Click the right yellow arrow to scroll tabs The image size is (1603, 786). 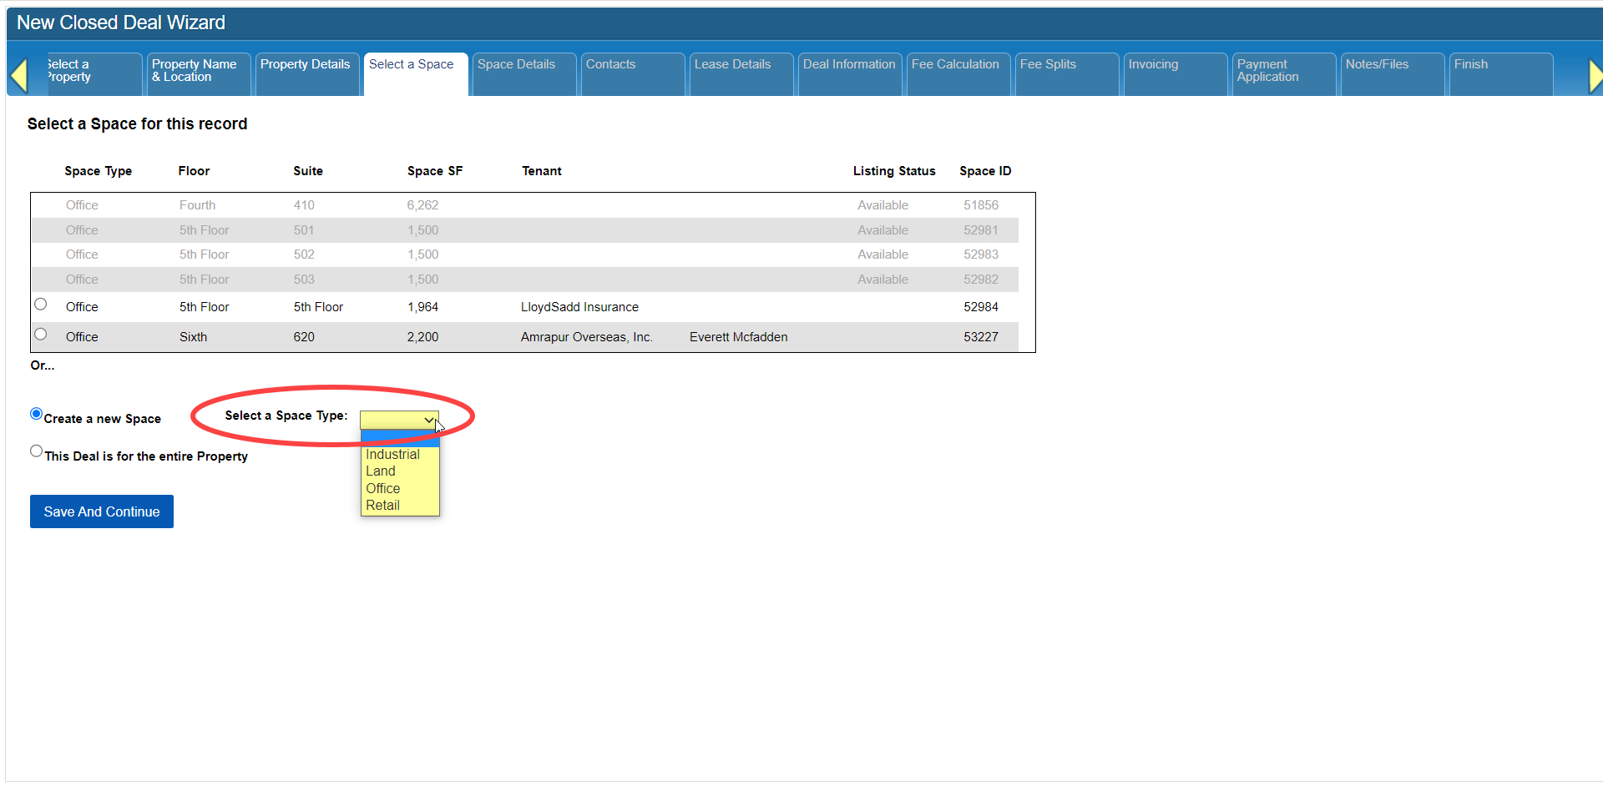1594,75
